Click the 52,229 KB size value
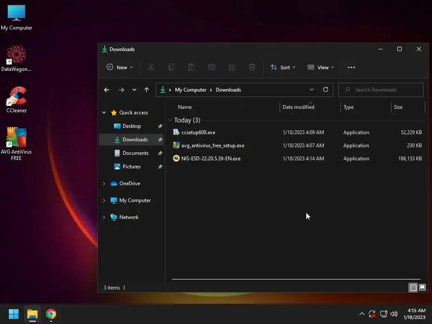The width and height of the screenshot is (432, 324). (411, 132)
